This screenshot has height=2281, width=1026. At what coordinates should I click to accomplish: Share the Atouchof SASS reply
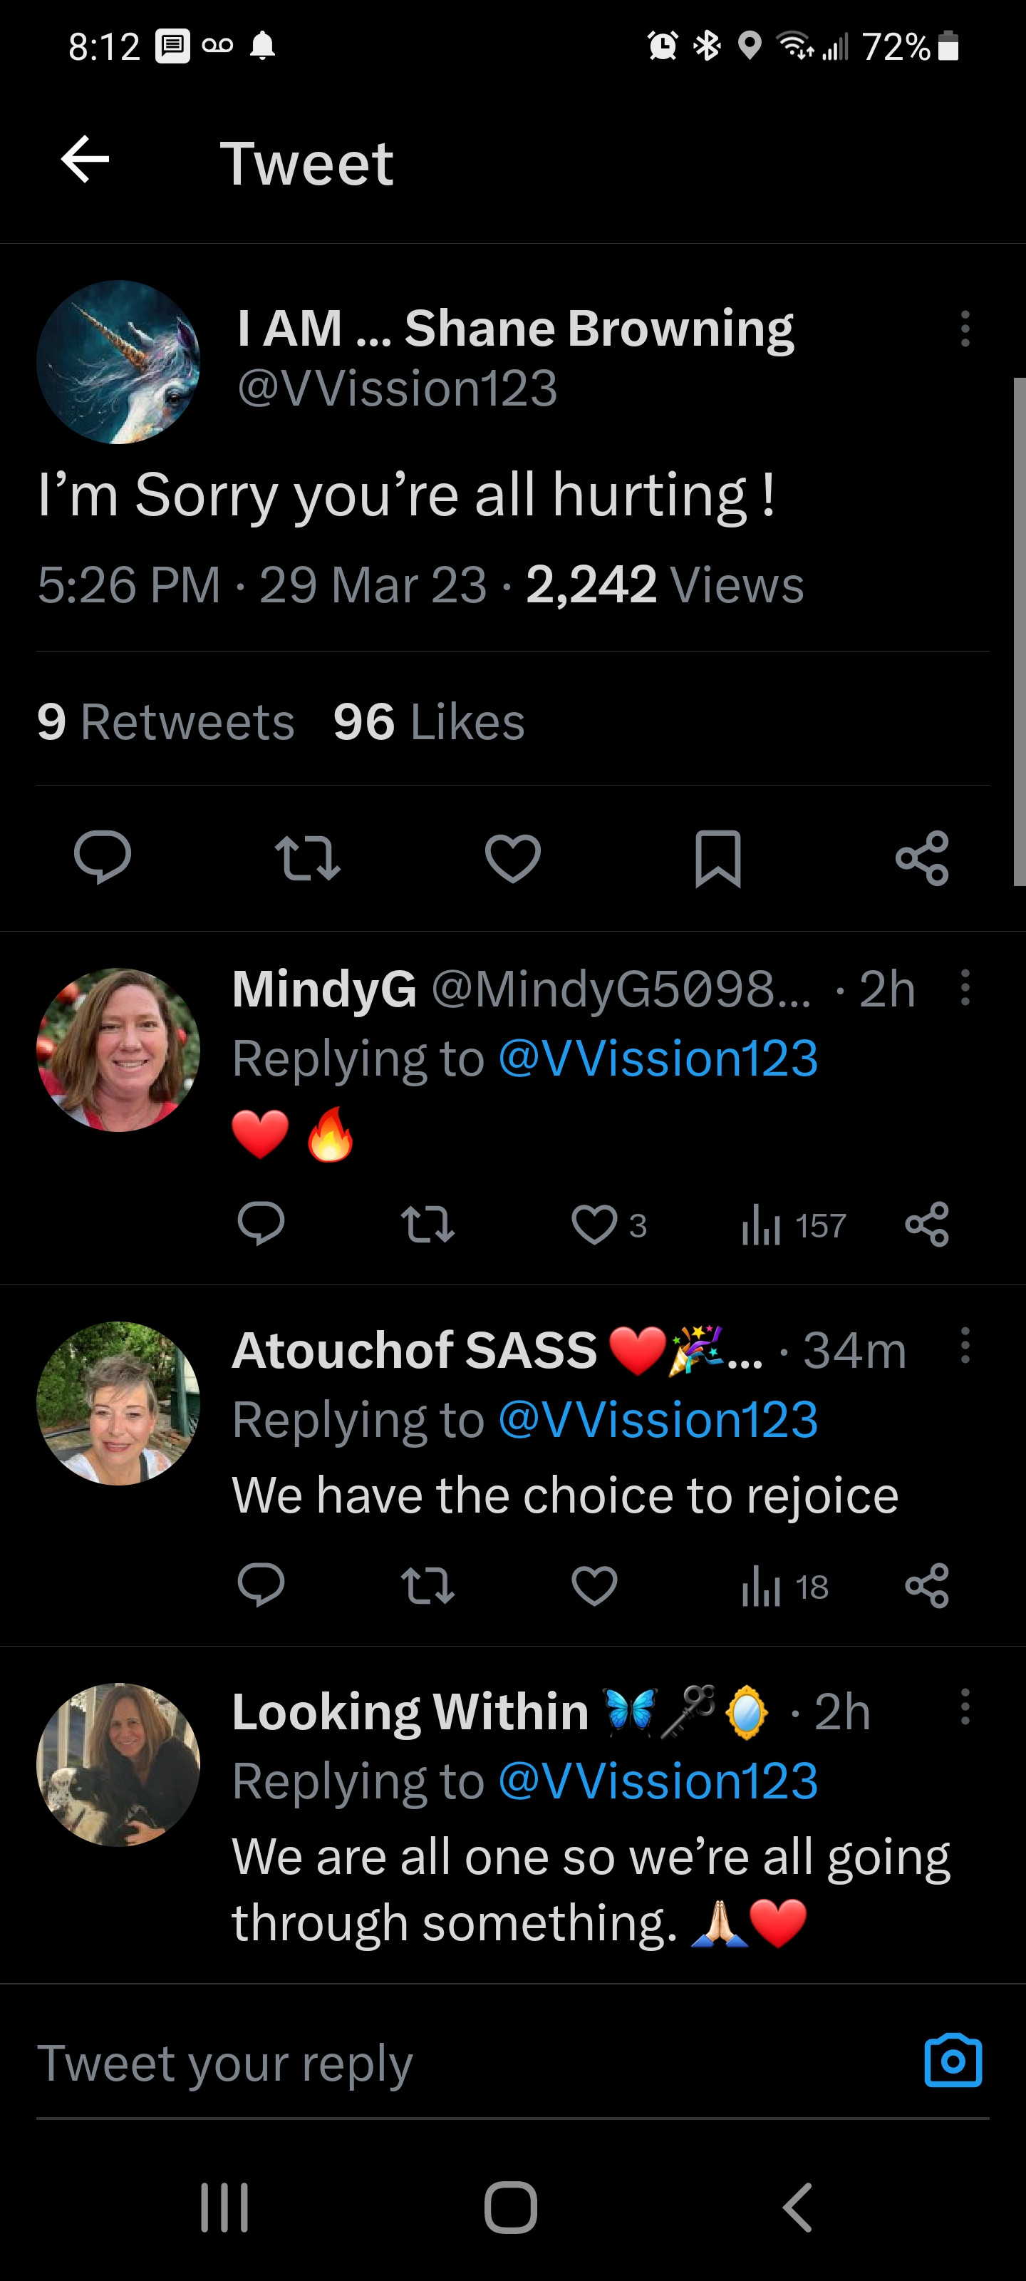pyautogui.click(x=927, y=1586)
